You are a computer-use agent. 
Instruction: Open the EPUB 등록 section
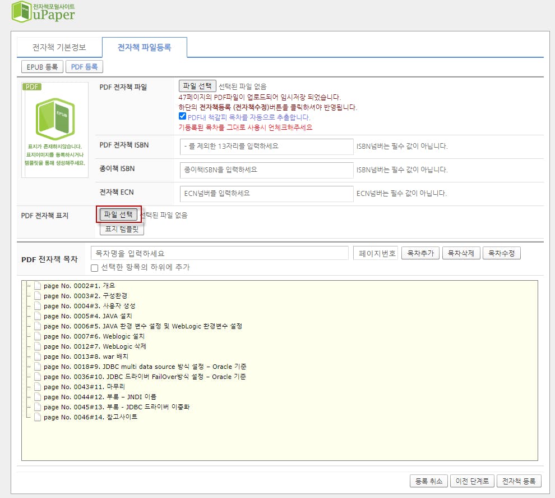pos(42,67)
